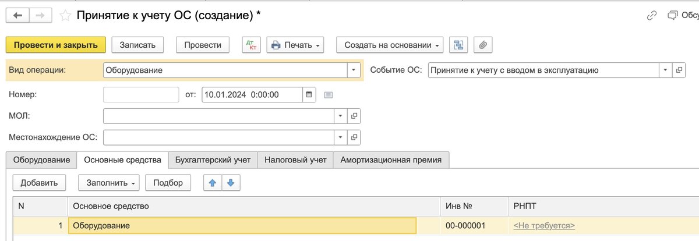Show Дт/Кт accounting entries
699x241 pixels.
(252, 45)
